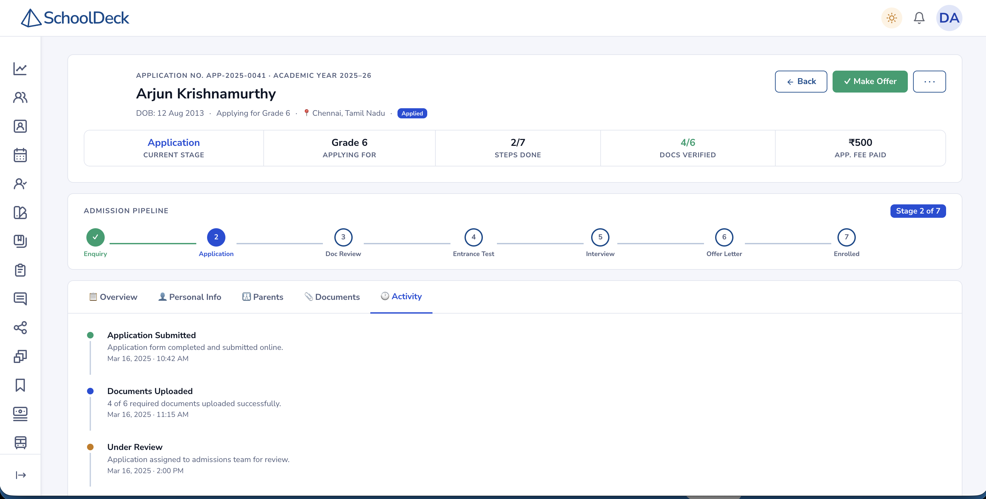
Task: Click the Back button
Action: (x=801, y=81)
